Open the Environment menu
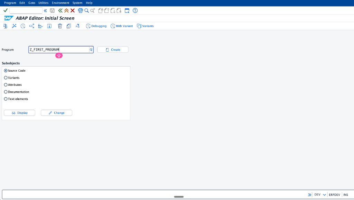354x200 pixels. tap(60, 3)
